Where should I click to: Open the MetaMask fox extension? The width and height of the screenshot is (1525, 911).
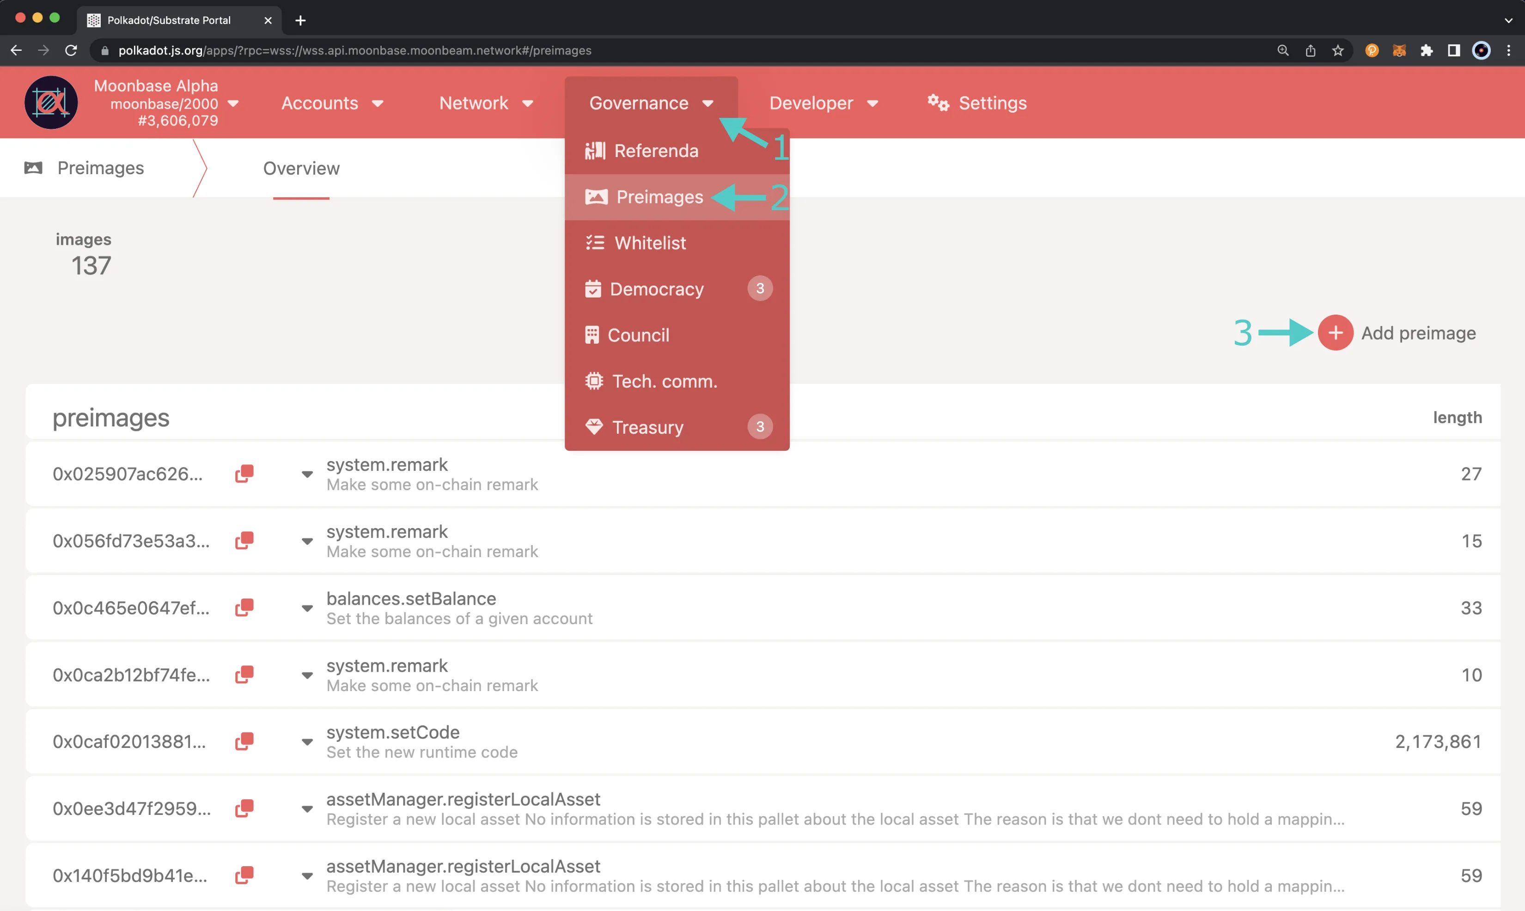click(1399, 50)
